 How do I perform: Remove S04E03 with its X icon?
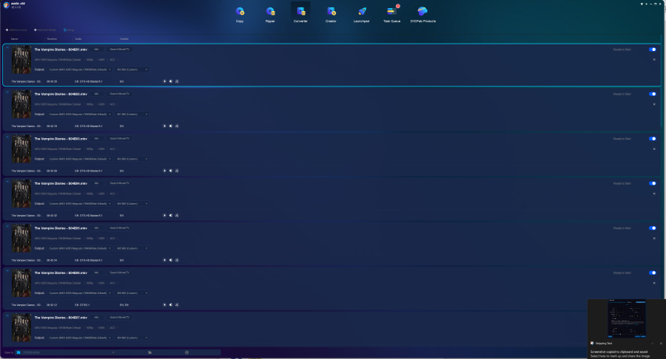coord(654,149)
